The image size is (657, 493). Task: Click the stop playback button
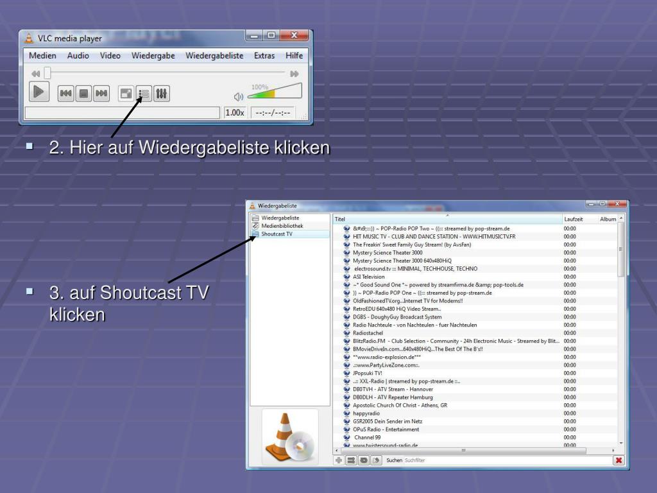click(x=84, y=94)
